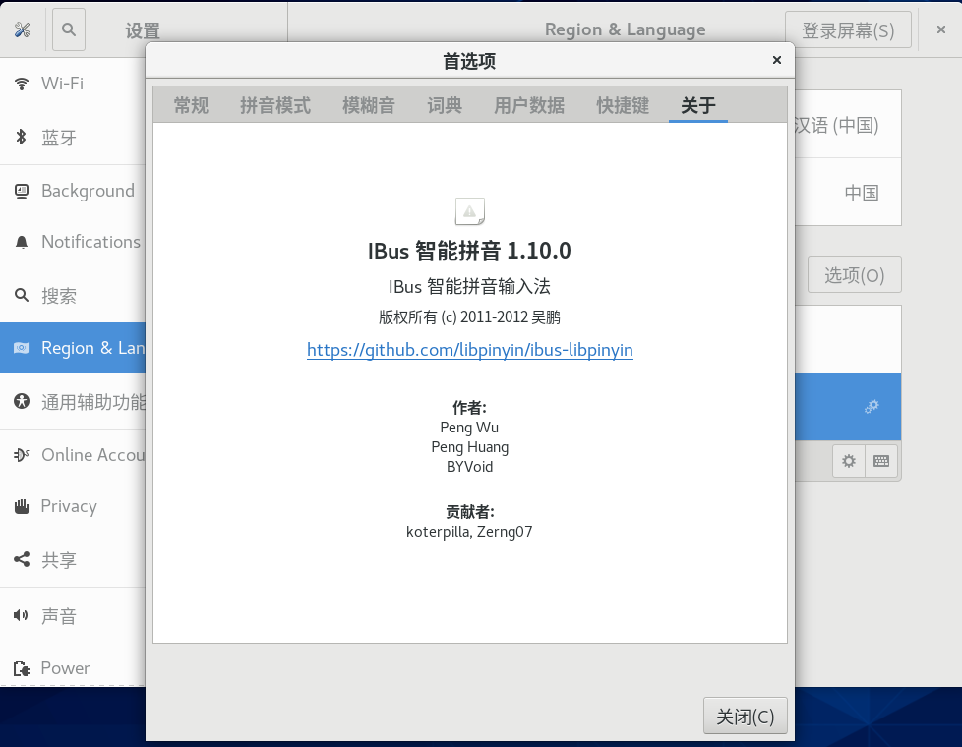Click the Online Accounts icon

22,455
